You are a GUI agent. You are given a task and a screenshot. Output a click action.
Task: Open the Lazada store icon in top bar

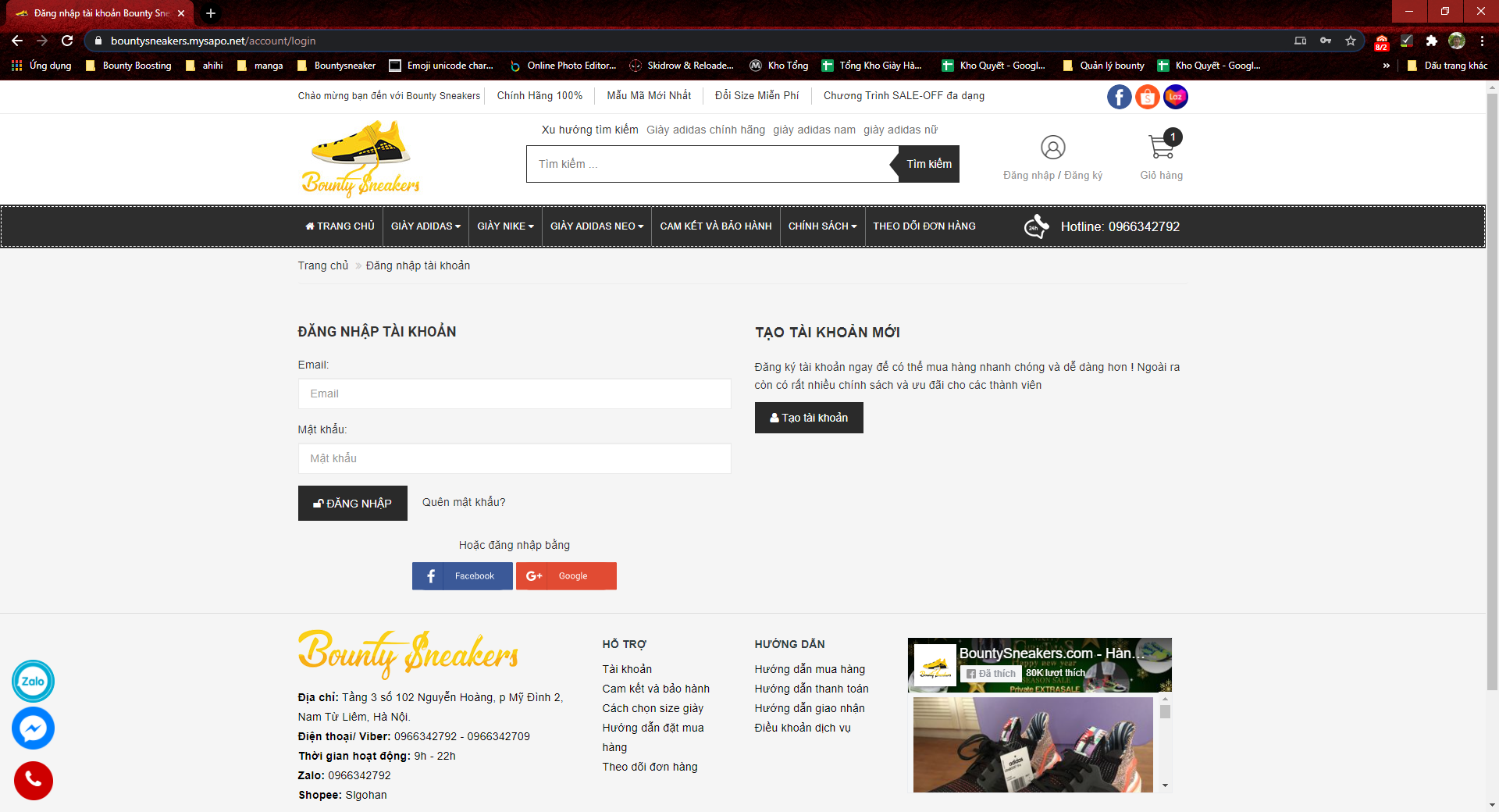[1175, 97]
